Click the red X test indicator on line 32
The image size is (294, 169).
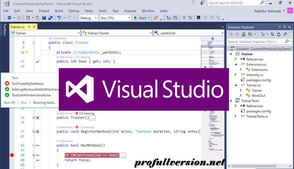coord(38,118)
